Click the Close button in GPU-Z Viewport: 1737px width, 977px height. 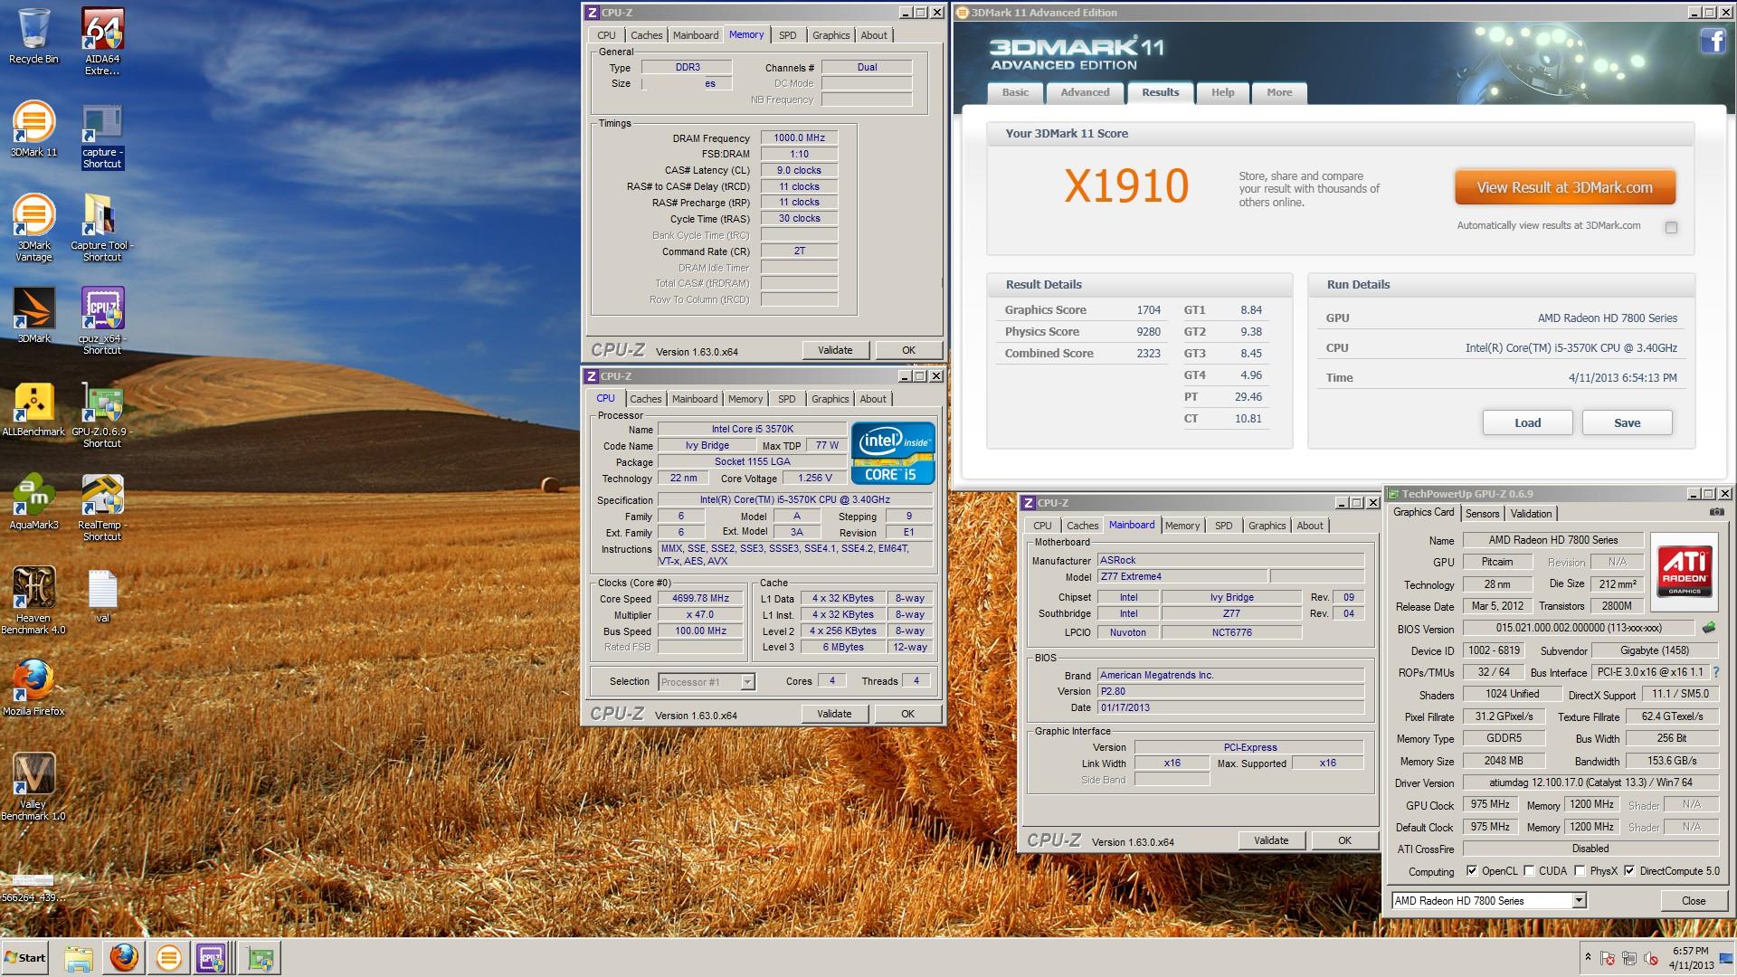point(1694,900)
